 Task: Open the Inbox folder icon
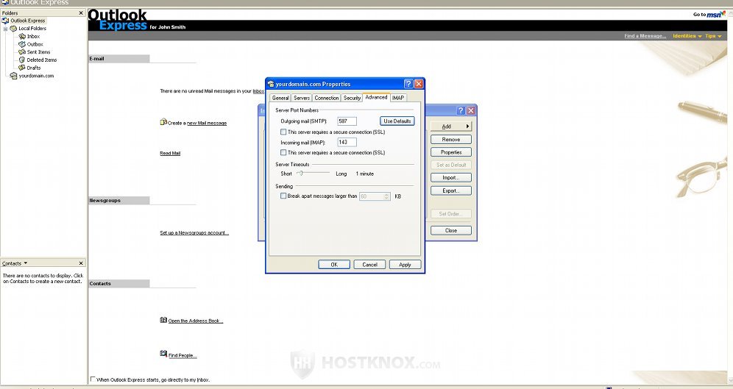click(x=22, y=36)
